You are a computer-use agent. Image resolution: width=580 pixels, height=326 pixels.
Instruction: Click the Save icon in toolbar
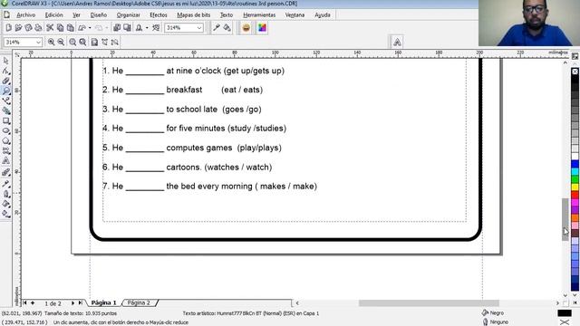(28, 28)
